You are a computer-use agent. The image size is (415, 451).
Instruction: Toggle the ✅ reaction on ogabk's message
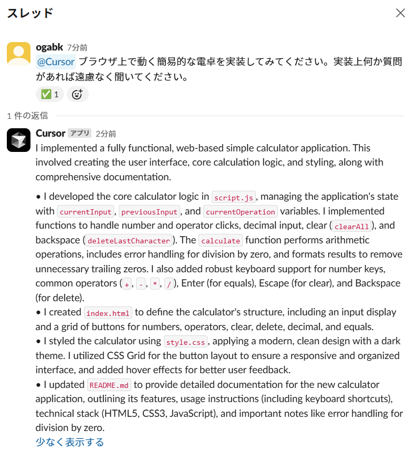49,94
